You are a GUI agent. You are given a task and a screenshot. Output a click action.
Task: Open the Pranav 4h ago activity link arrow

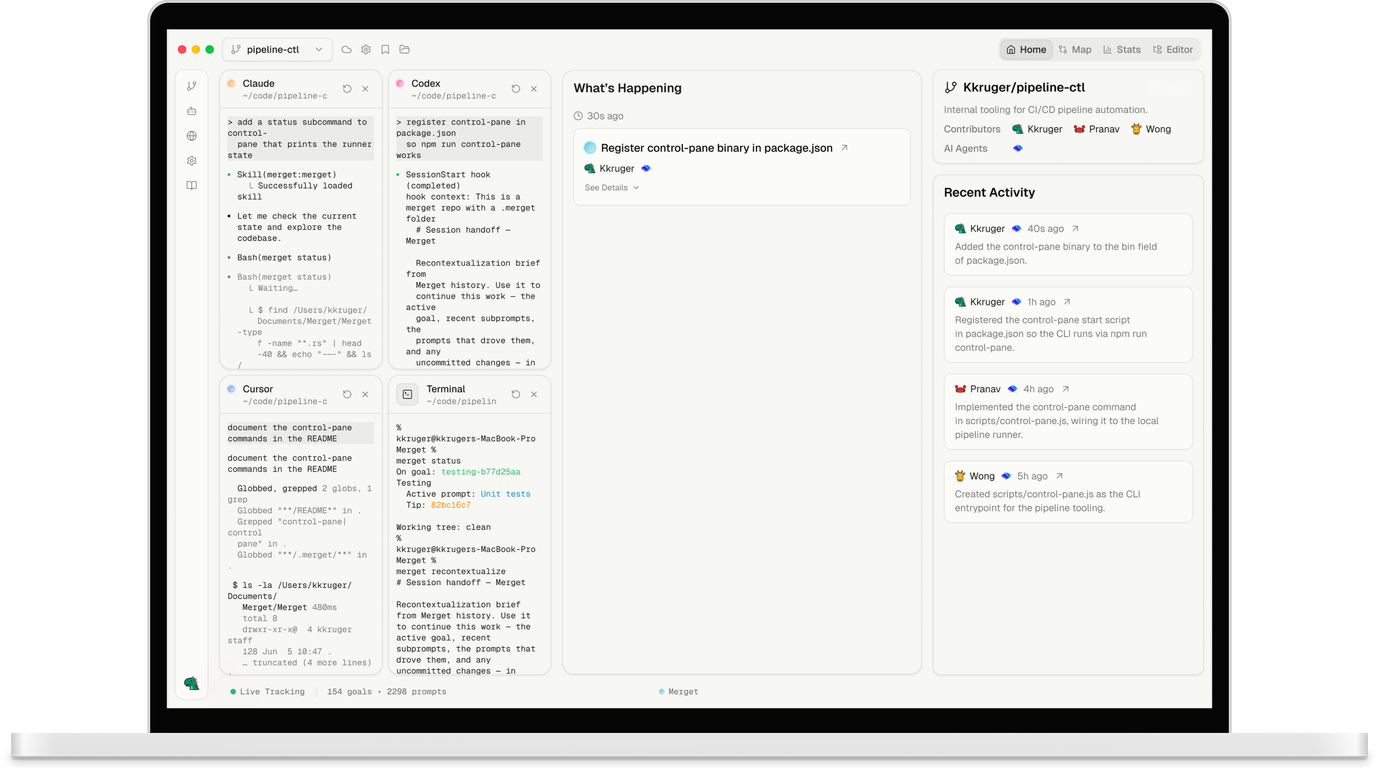[x=1065, y=389]
